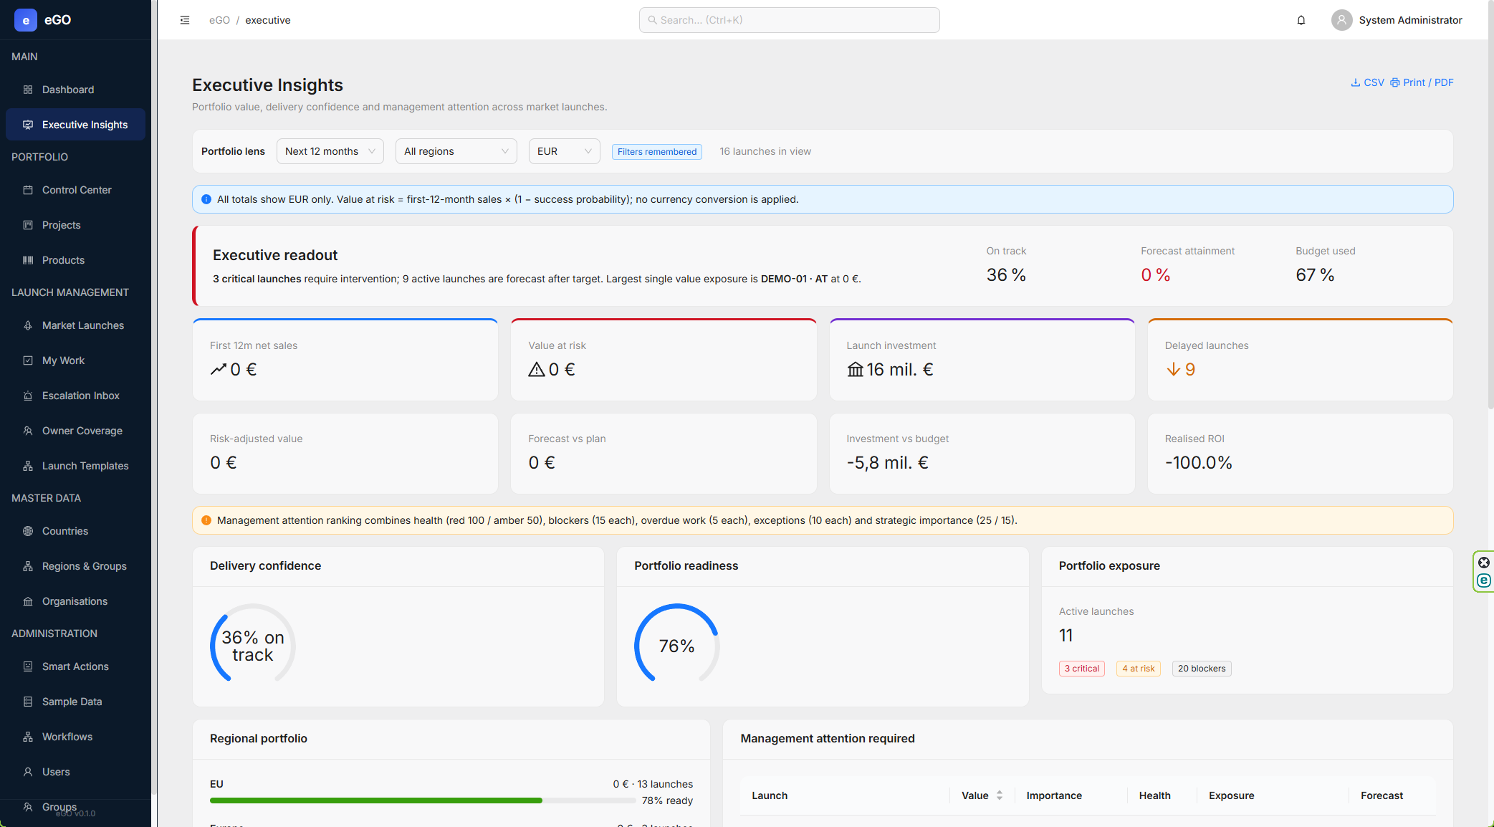Click the Sample Data icon
Screen dimensions: 1494x827
28,702
